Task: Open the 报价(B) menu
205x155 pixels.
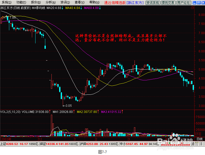Action: tap(36, 3)
